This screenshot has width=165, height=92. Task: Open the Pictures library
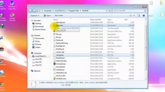click(37, 44)
